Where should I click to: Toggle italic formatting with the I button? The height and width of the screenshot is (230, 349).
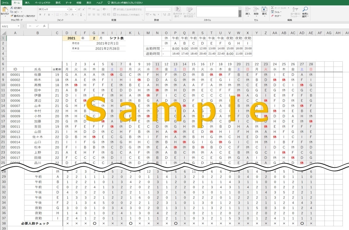coord(45,15)
